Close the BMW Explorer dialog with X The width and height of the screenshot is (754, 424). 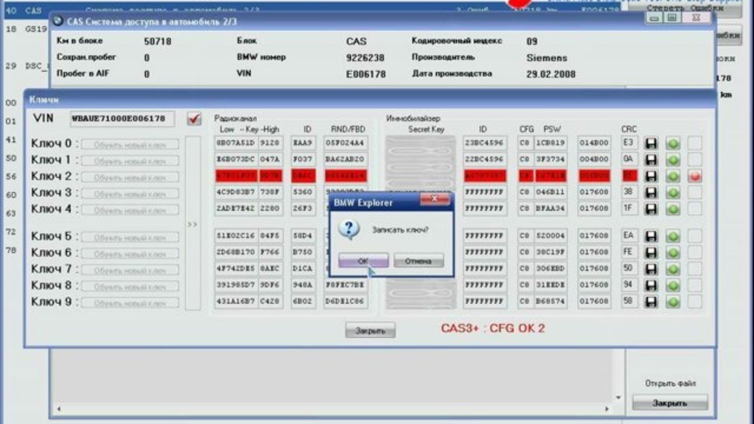[x=435, y=200]
